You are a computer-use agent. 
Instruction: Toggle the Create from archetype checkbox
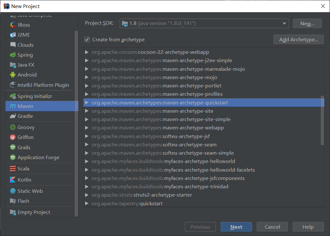[87, 39]
